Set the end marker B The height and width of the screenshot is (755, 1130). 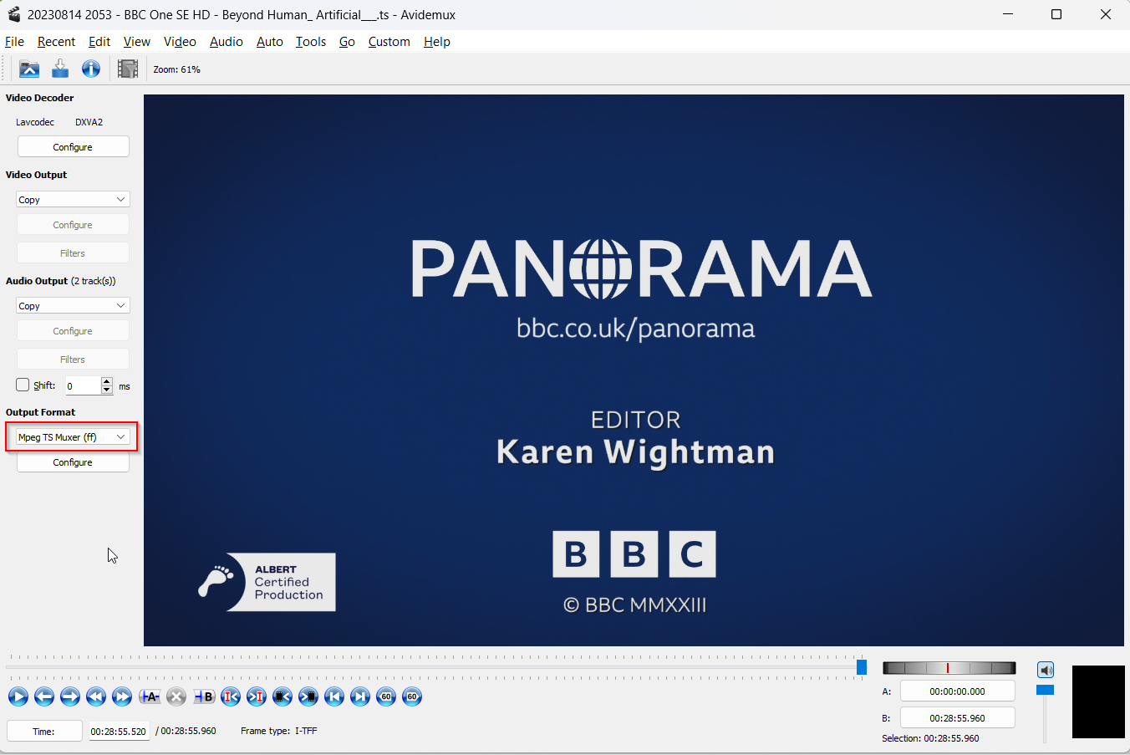click(x=204, y=696)
